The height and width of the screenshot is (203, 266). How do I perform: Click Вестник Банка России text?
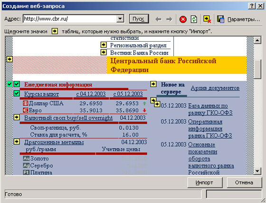coord(139,53)
